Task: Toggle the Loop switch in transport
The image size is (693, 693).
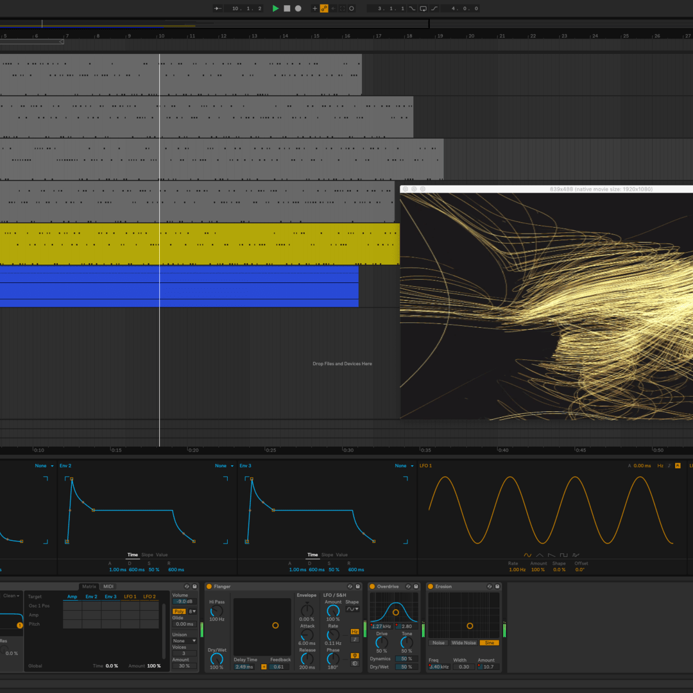Action: [423, 8]
